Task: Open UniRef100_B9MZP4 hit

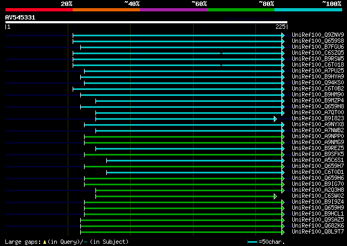Action: click(318, 101)
